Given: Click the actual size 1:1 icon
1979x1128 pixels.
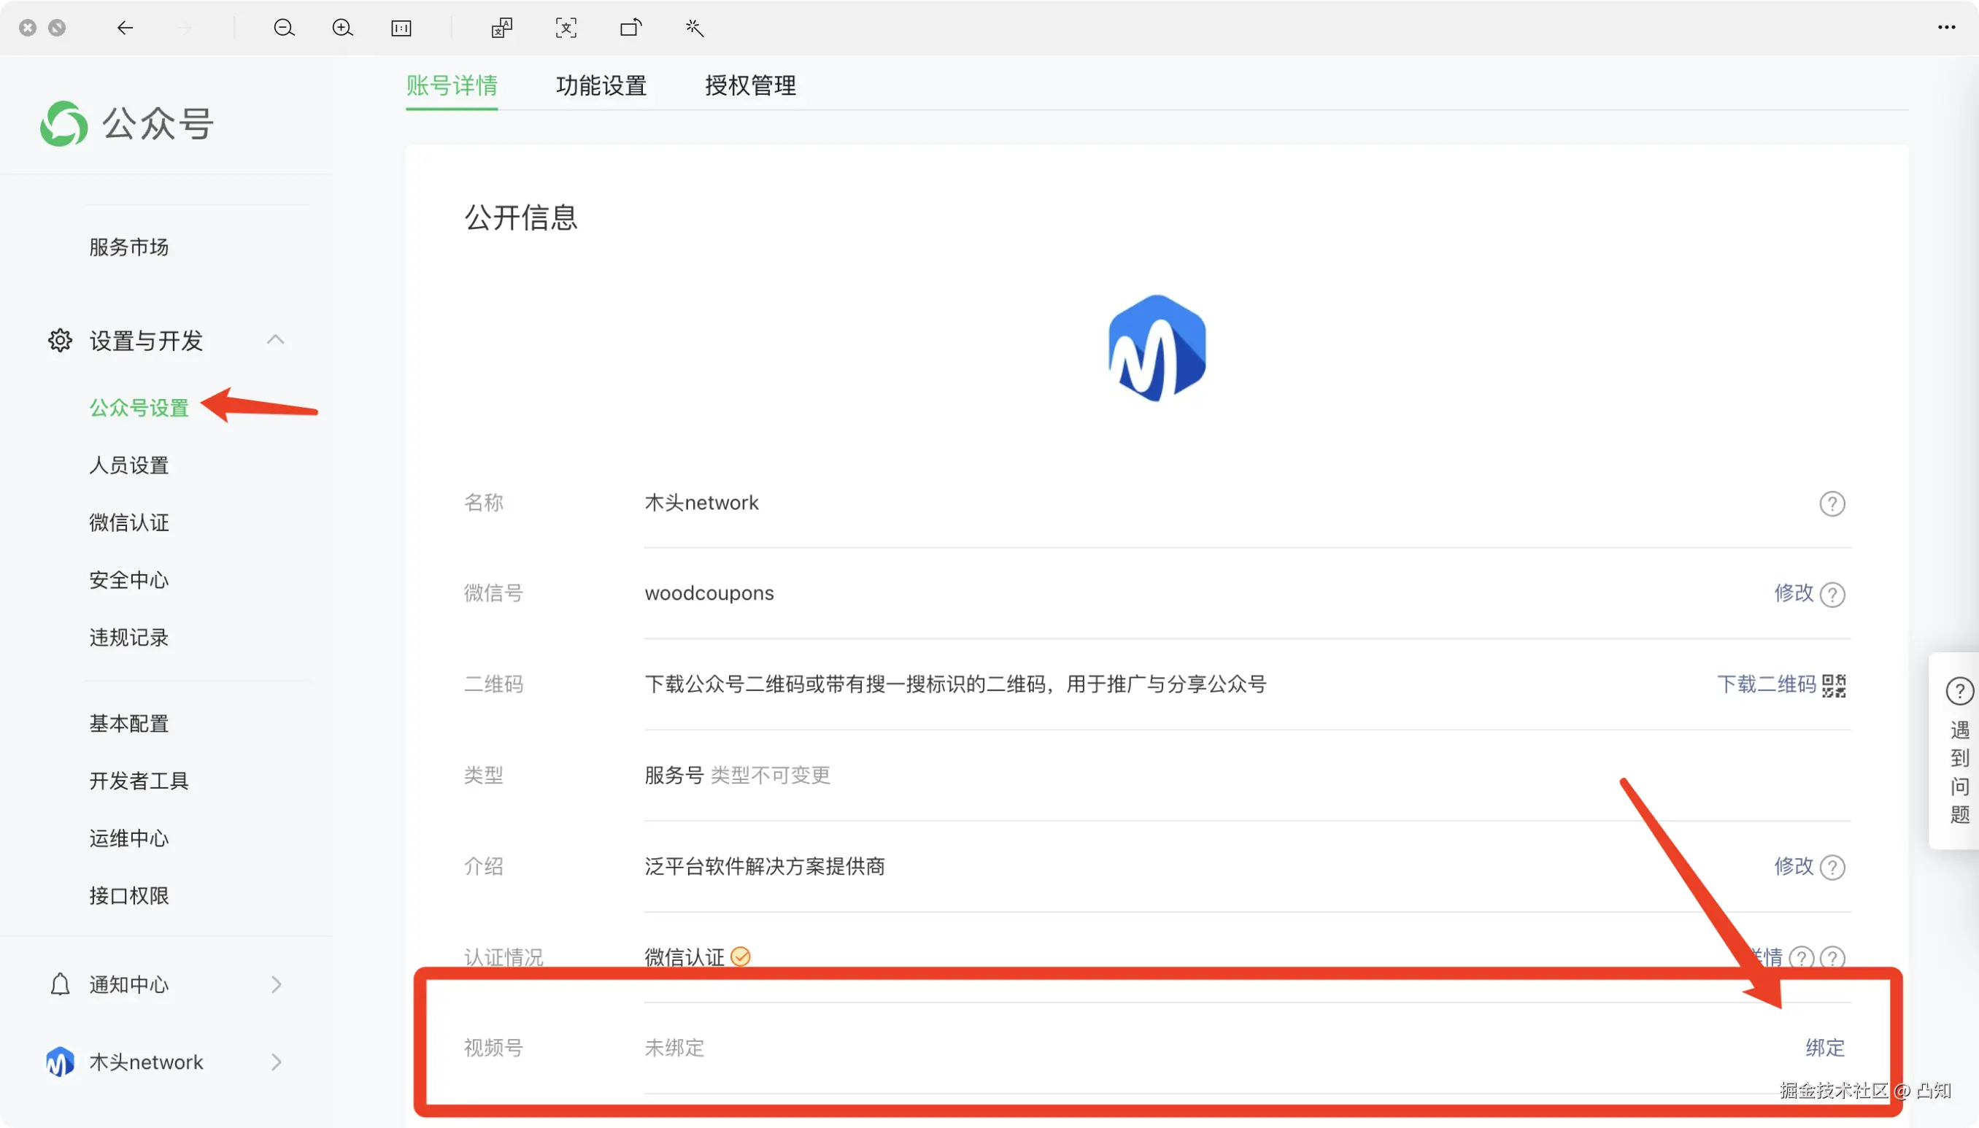Looking at the screenshot, I should click(x=401, y=28).
